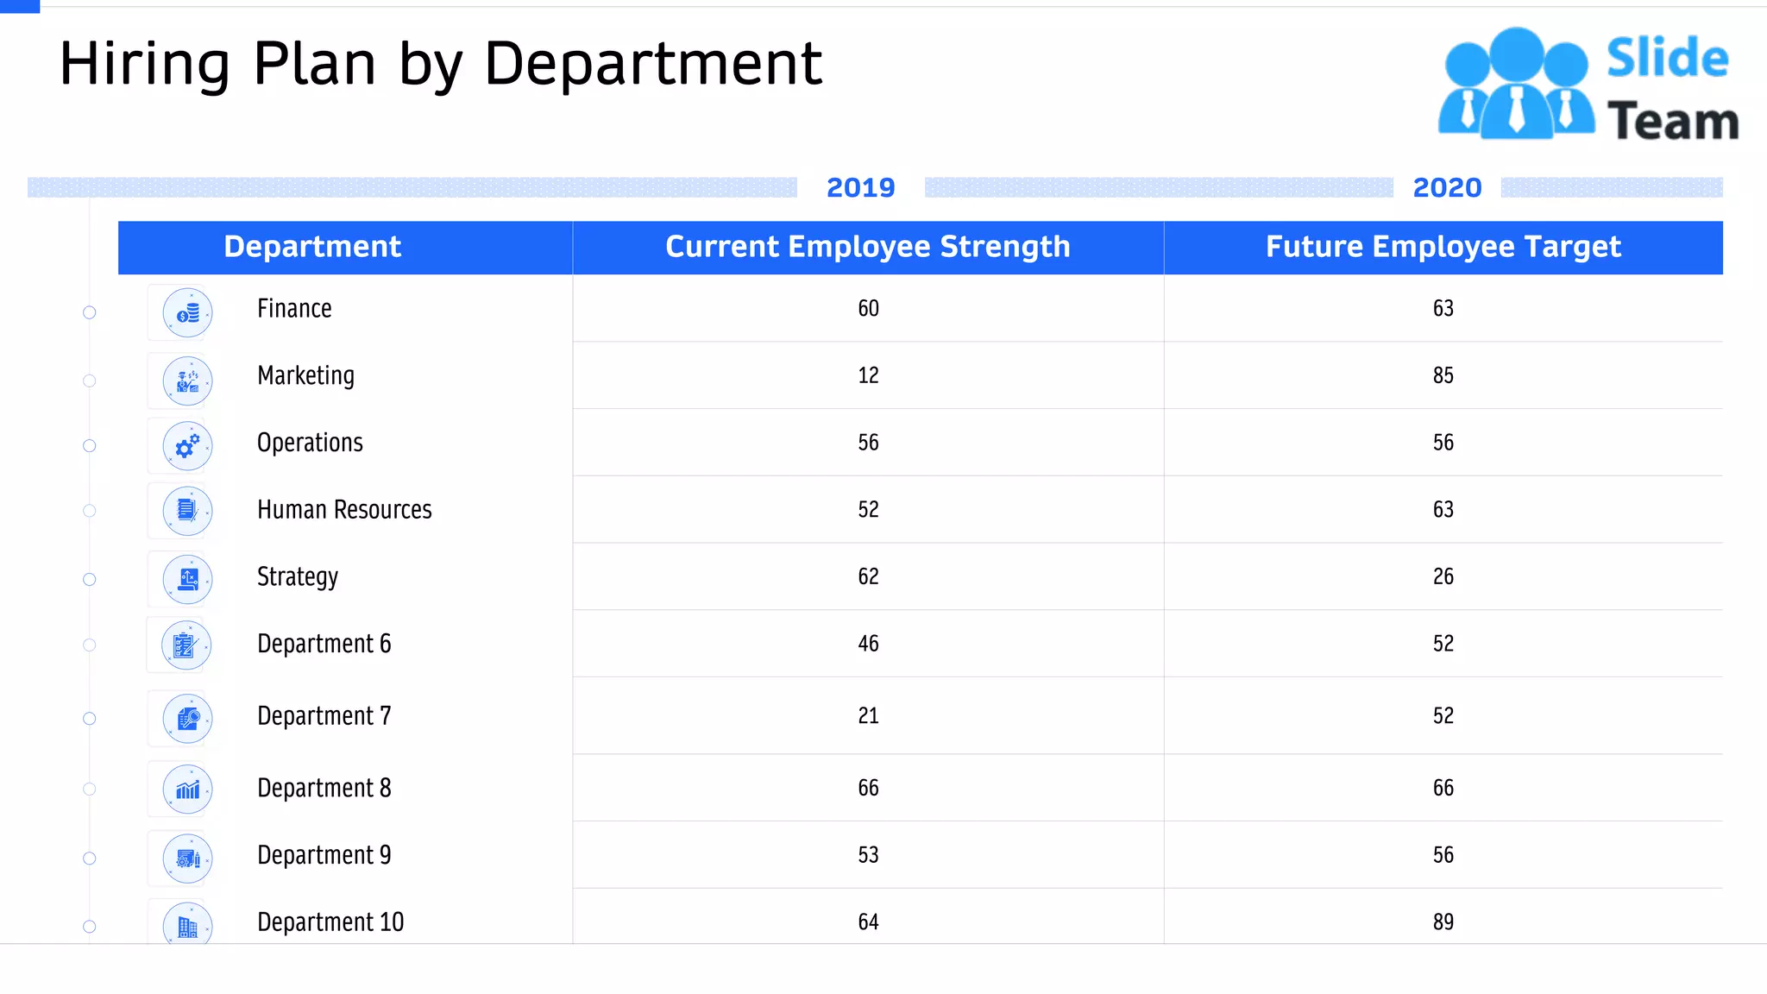
Task: Click Marketing future target value 85
Action: pos(1443,375)
